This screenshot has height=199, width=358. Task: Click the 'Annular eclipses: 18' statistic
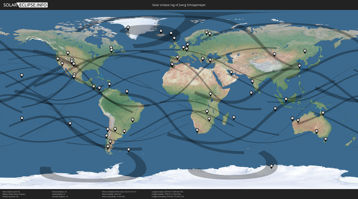tap(60, 197)
